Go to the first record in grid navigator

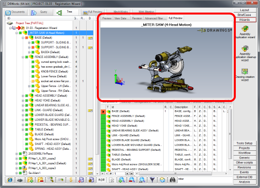coord(103,174)
